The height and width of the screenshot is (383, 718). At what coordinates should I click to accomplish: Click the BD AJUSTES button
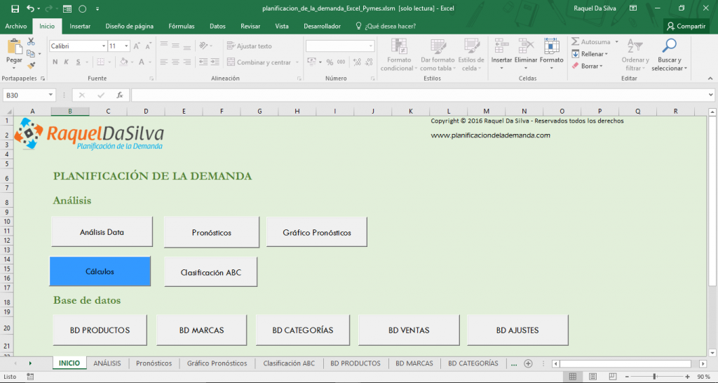[517, 330]
